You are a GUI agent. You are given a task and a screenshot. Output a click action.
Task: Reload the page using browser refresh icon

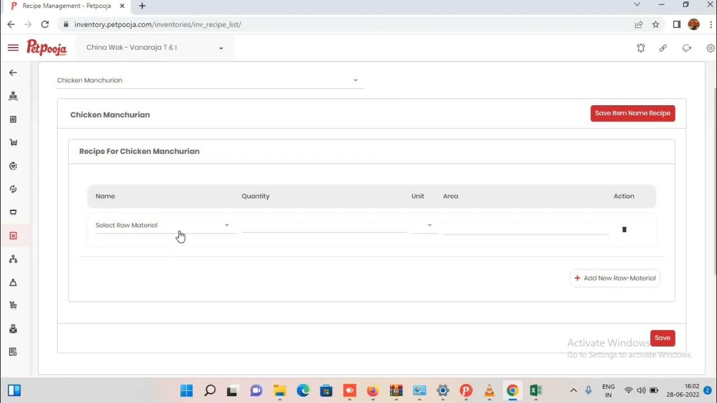coord(45,25)
